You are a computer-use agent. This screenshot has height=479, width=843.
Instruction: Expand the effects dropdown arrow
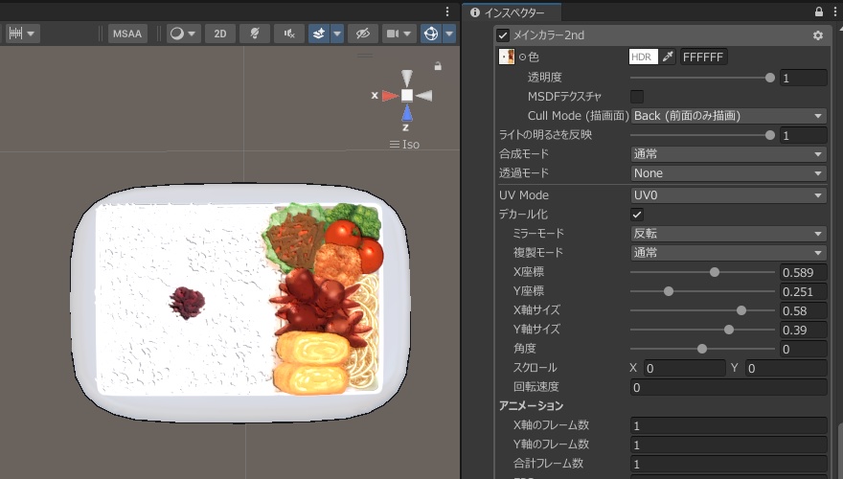336,34
